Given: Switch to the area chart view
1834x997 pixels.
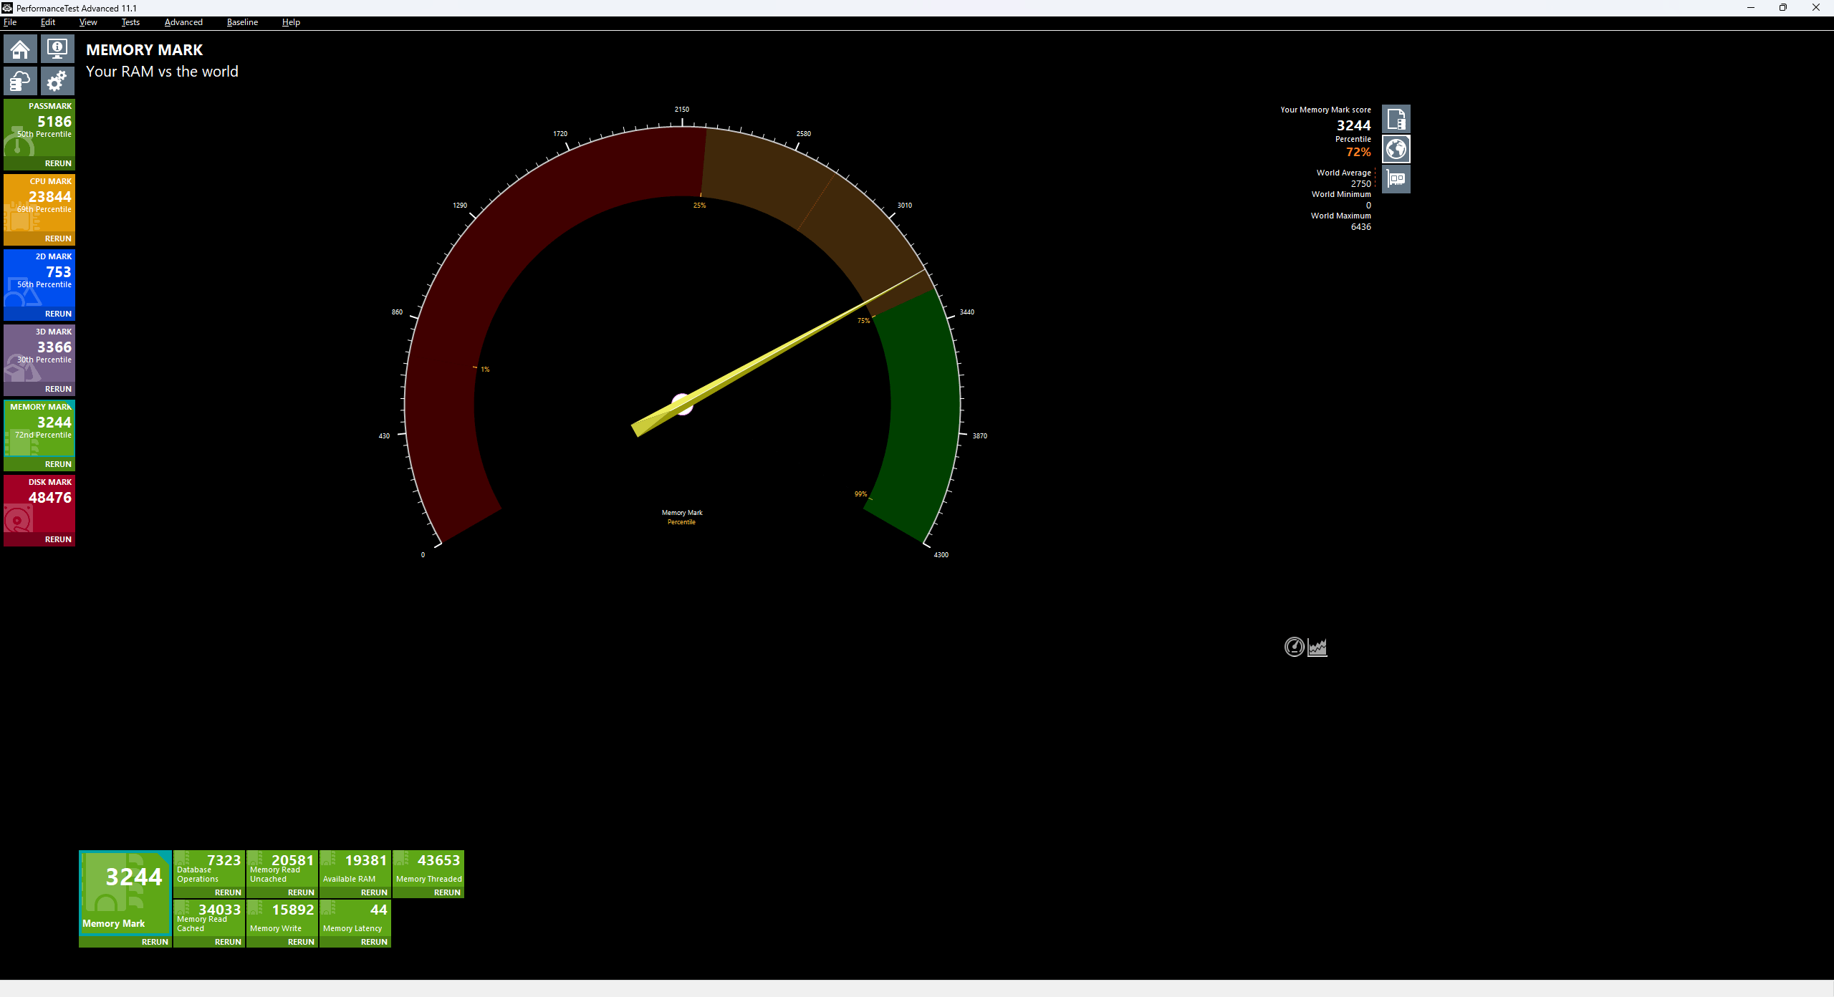Looking at the screenshot, I should (1317, 647).
